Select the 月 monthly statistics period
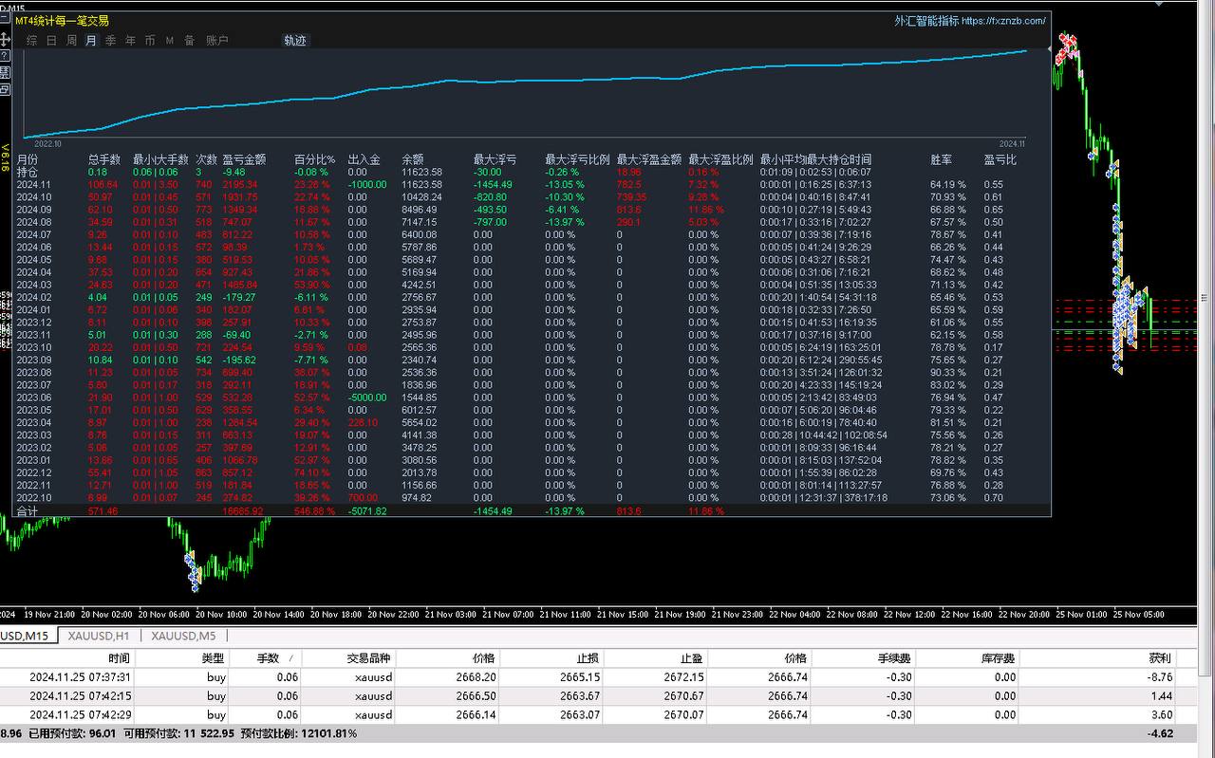The height and width of the screenshot is (758, 1215). pos(91,41)
